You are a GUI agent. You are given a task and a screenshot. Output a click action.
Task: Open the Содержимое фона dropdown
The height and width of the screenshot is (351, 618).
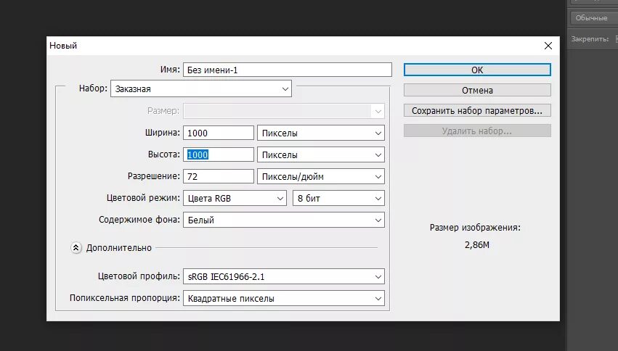click(x=284, y=220)
